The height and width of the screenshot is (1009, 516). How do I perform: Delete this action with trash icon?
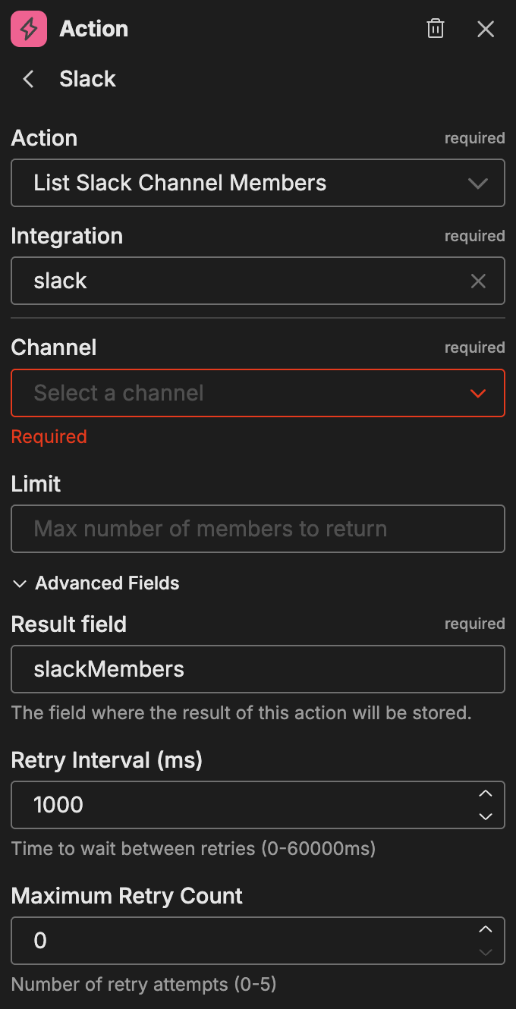[x=436, y=30]
